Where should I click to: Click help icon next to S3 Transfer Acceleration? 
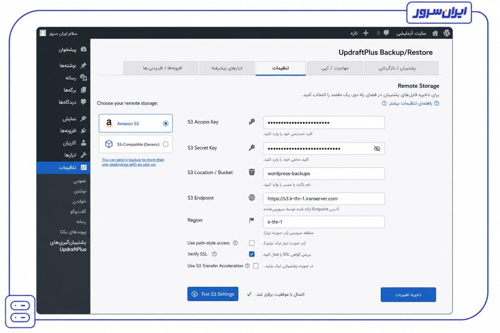point(247,266)
